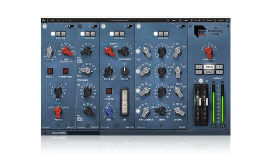Screen dimensions: 271x155
Task: Flip the small switch atop Input module
Action: coord(71,26)
